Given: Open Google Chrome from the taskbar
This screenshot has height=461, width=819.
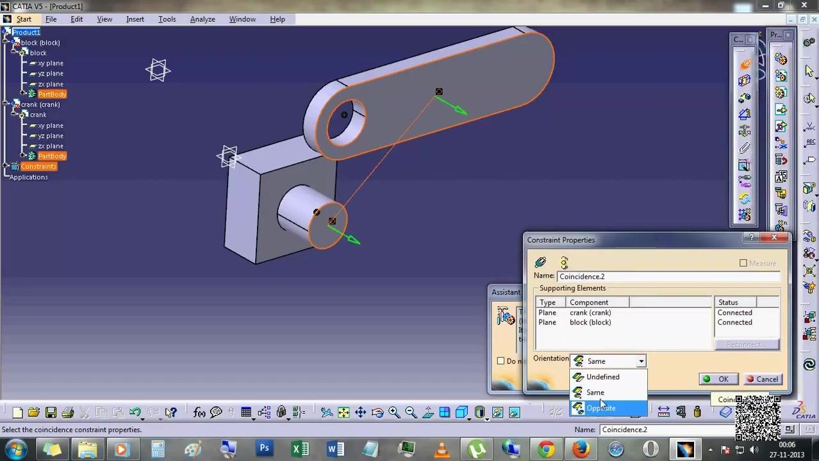Looking at the screenshot, I should (546, 449).
